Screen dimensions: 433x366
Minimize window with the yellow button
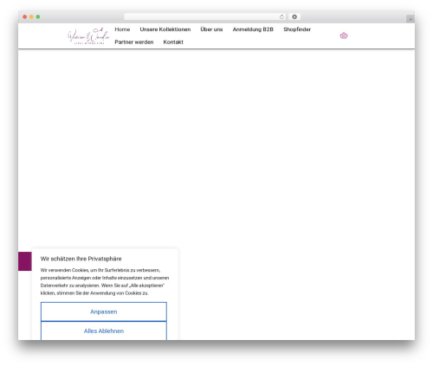click(31, 17)
